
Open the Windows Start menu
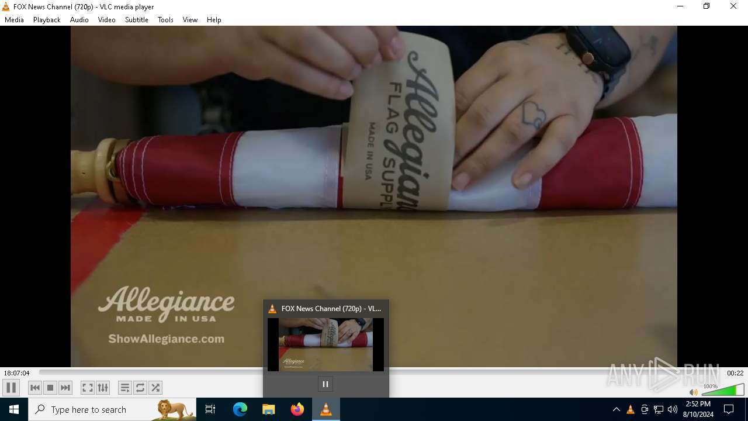click(x=14, y=409)
